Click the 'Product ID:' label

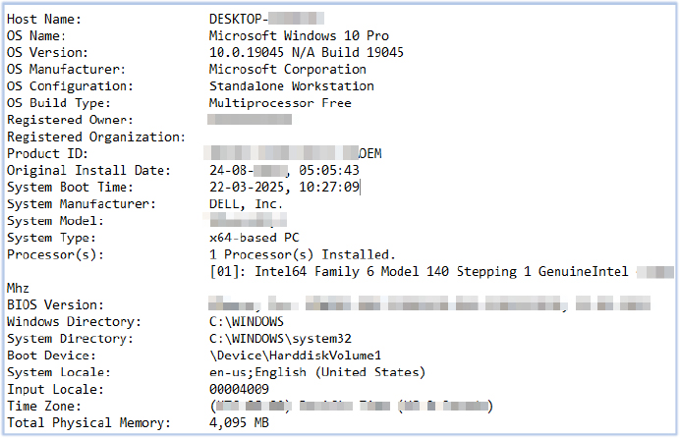tap(47, 154)
